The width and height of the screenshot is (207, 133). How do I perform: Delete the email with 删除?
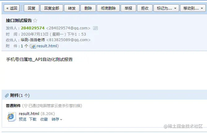(x=88, y=8)
